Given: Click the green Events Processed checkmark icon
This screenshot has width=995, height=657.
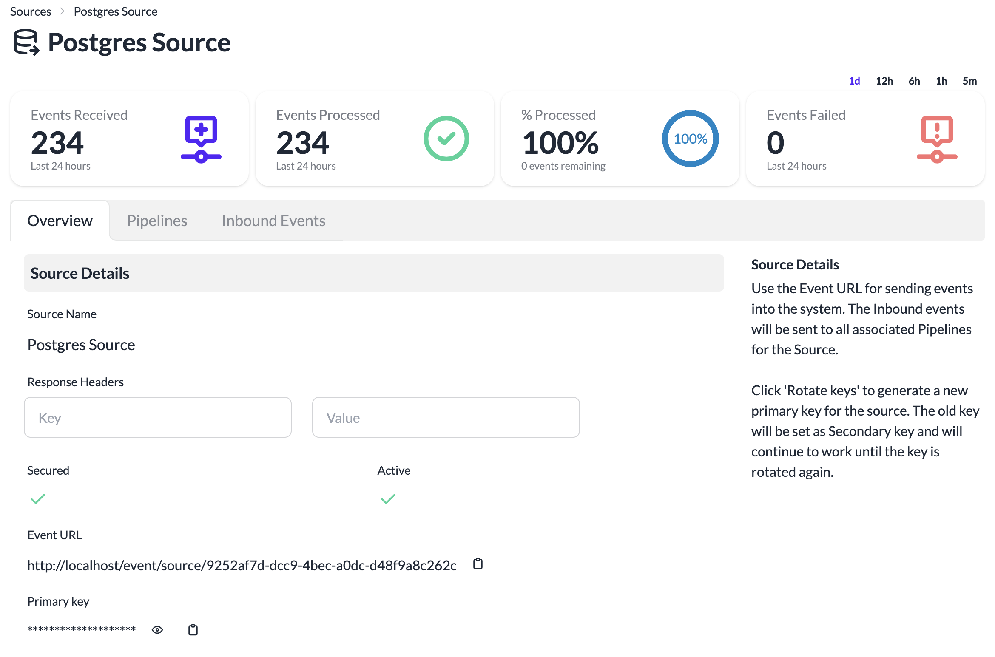Looking at the screenshot, I should click(446, 139).
